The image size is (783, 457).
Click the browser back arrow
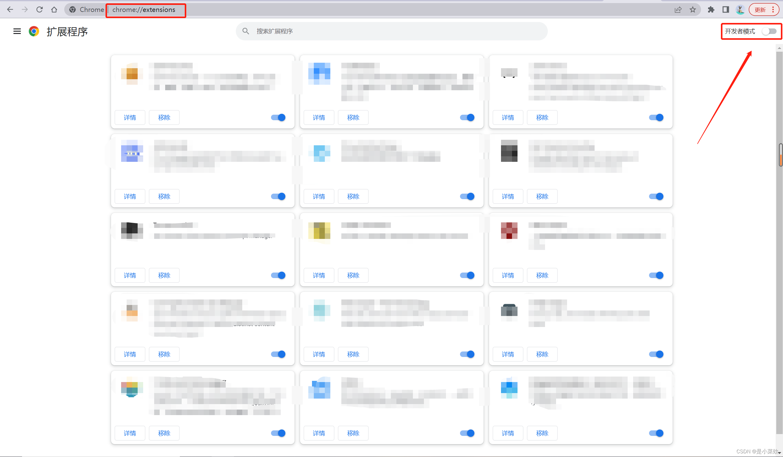10,9
